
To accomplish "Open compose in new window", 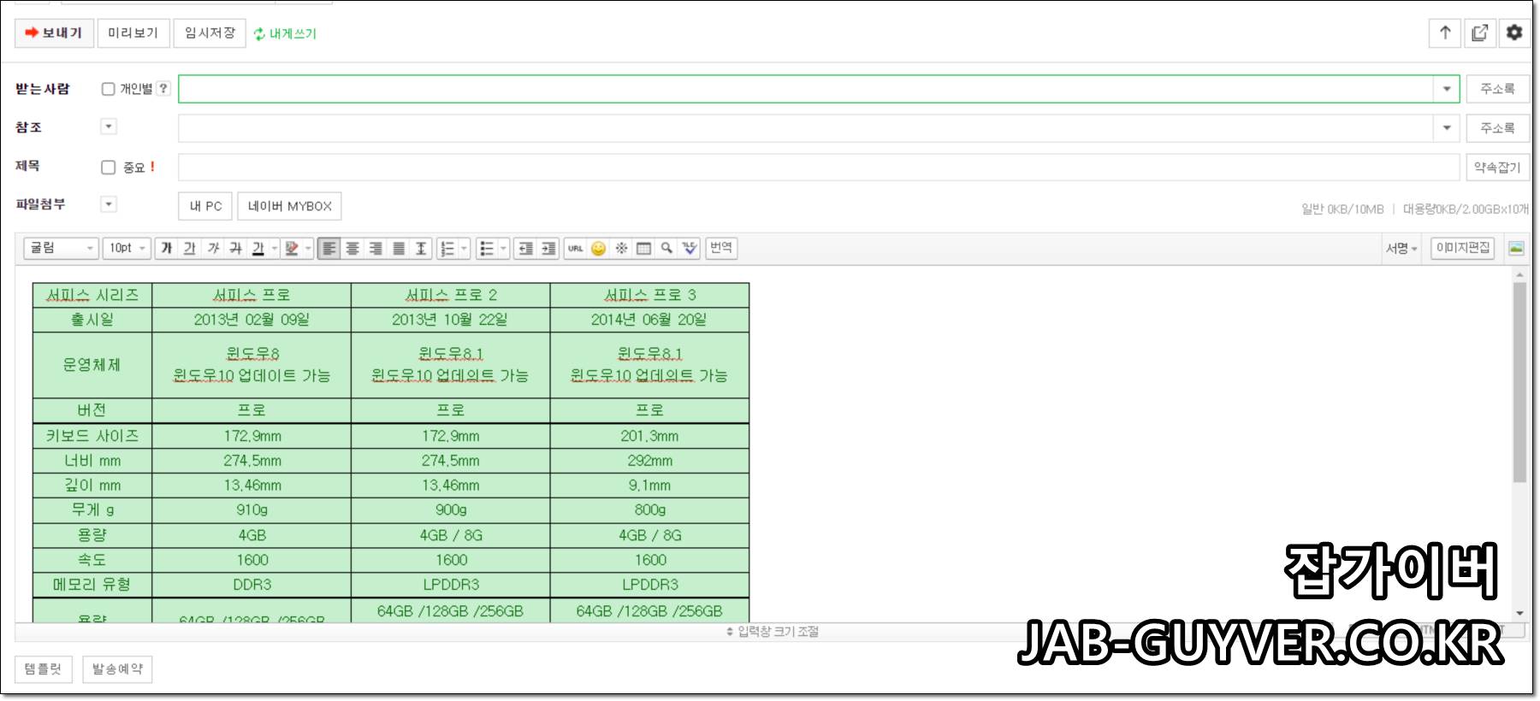I will click(x=1479, y=32).
